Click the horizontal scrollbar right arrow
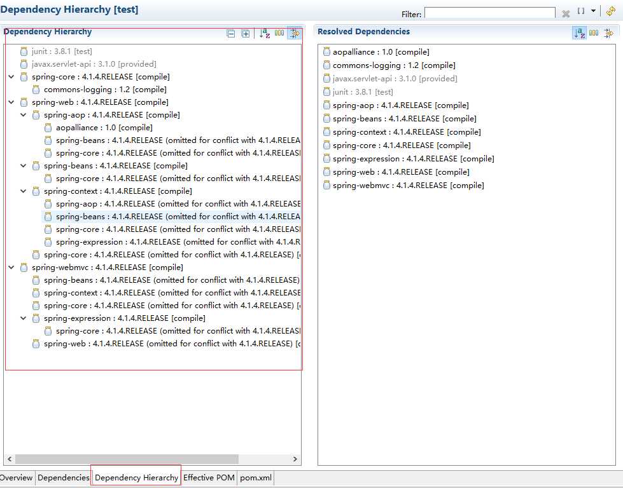The height and width of the screenshot is (488, 623). point(295,459)
